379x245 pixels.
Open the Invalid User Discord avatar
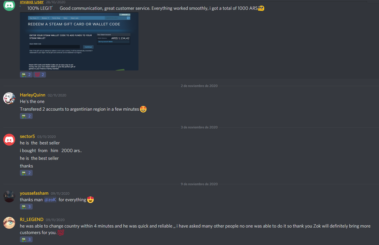[9, 5]
